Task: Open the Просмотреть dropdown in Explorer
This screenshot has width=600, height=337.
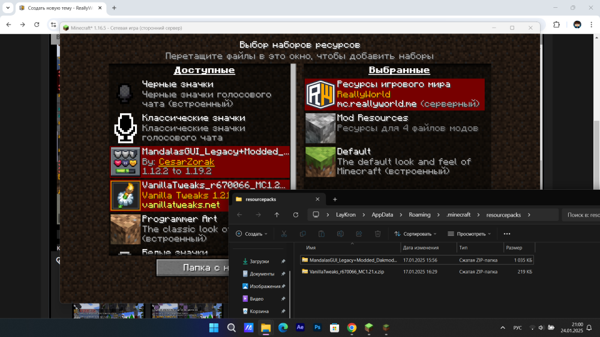Action: pyautogui.click(x=469, y=233)
